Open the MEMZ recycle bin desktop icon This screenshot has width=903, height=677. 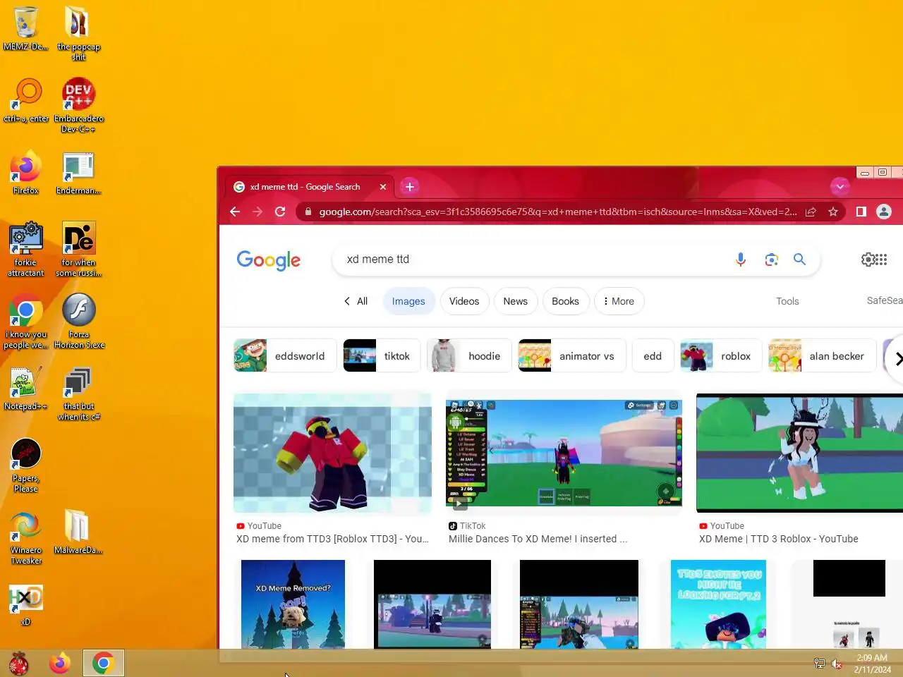point(25,28)
